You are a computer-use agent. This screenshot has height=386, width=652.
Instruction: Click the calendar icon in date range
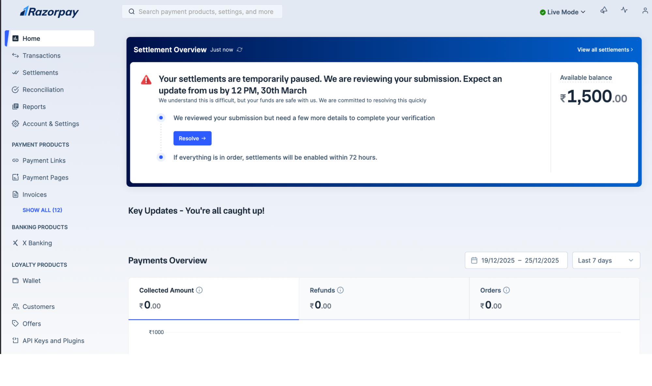[474, 260]
